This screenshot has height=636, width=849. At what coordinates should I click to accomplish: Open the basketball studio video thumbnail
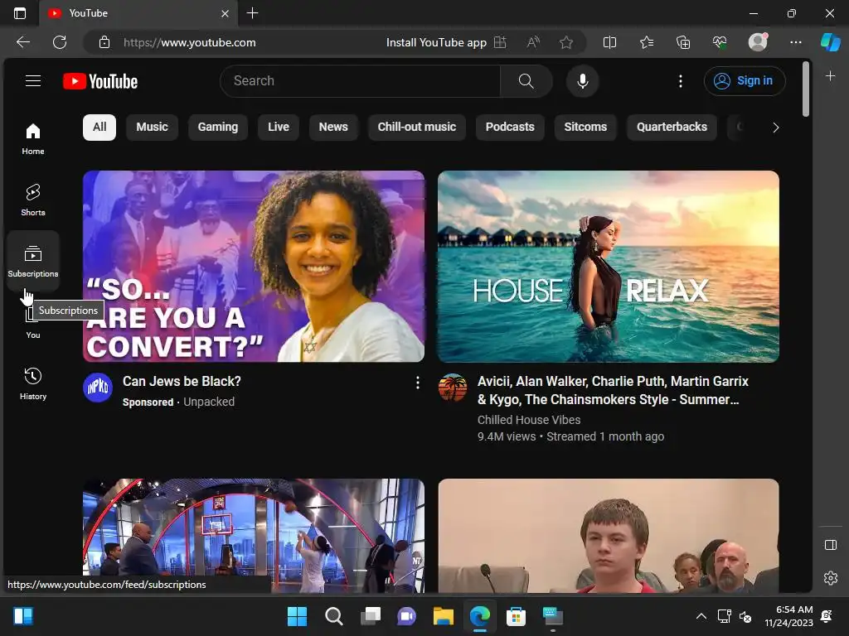(254, 536)
